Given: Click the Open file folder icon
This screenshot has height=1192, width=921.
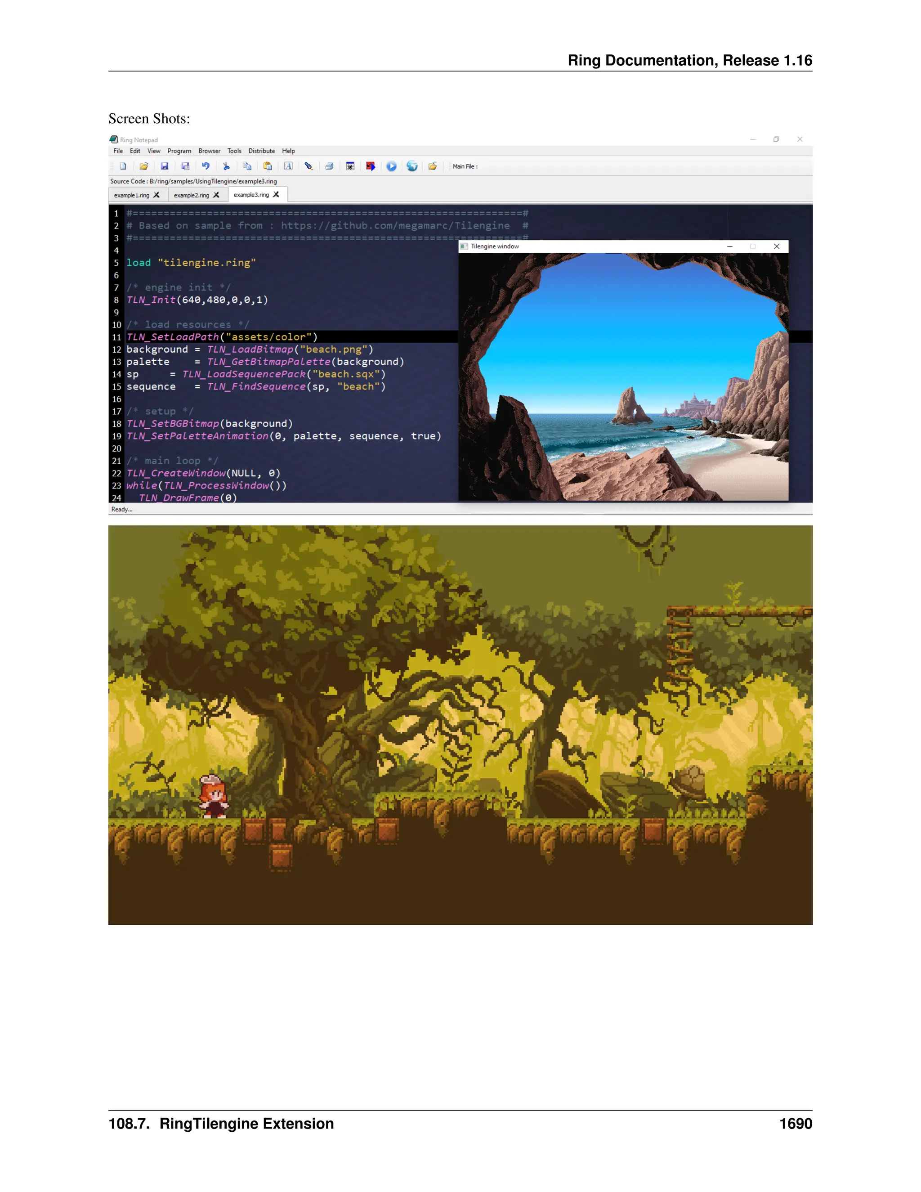Looking at the screenshot, I should point(144,166).
